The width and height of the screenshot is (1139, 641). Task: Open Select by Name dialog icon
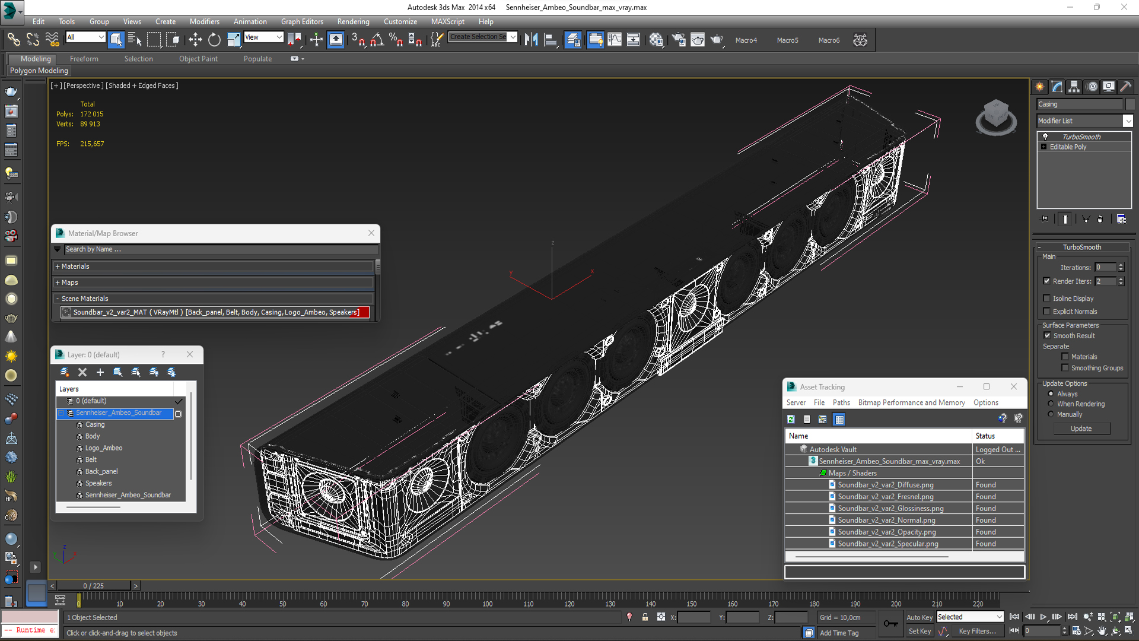135,40
